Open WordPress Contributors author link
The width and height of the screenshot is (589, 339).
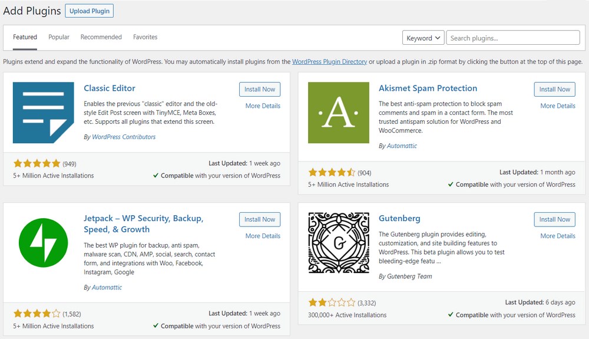click(x=124, y=137)
